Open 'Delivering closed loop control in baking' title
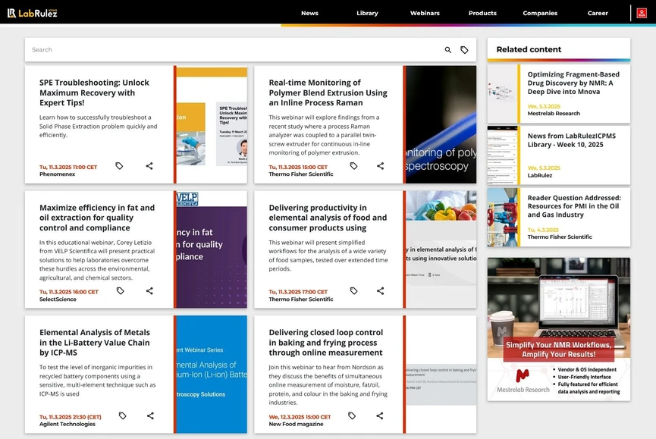656x439 pixels. 325,343
